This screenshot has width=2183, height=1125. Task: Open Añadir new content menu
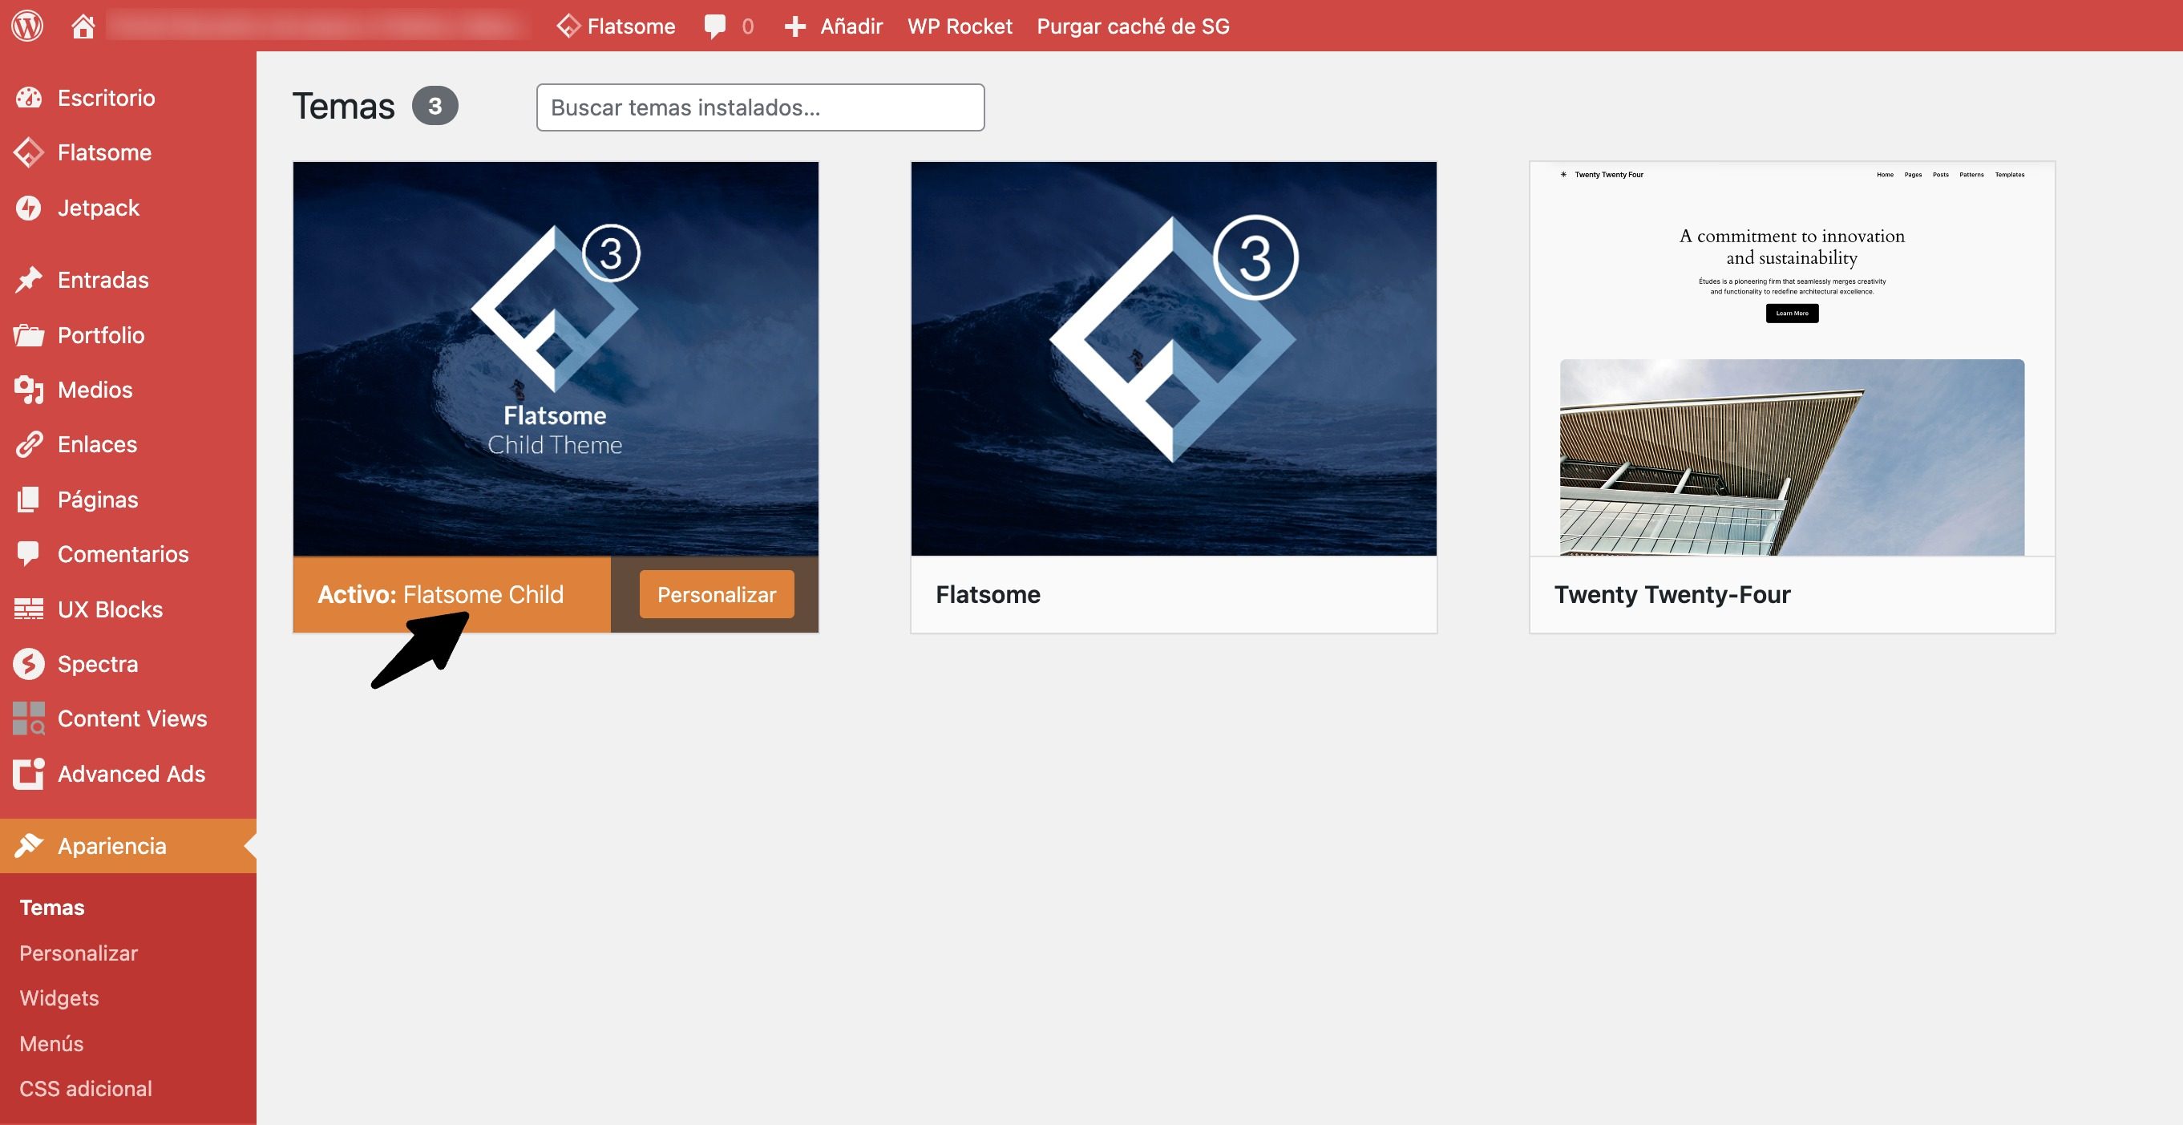tap(834, 26)
